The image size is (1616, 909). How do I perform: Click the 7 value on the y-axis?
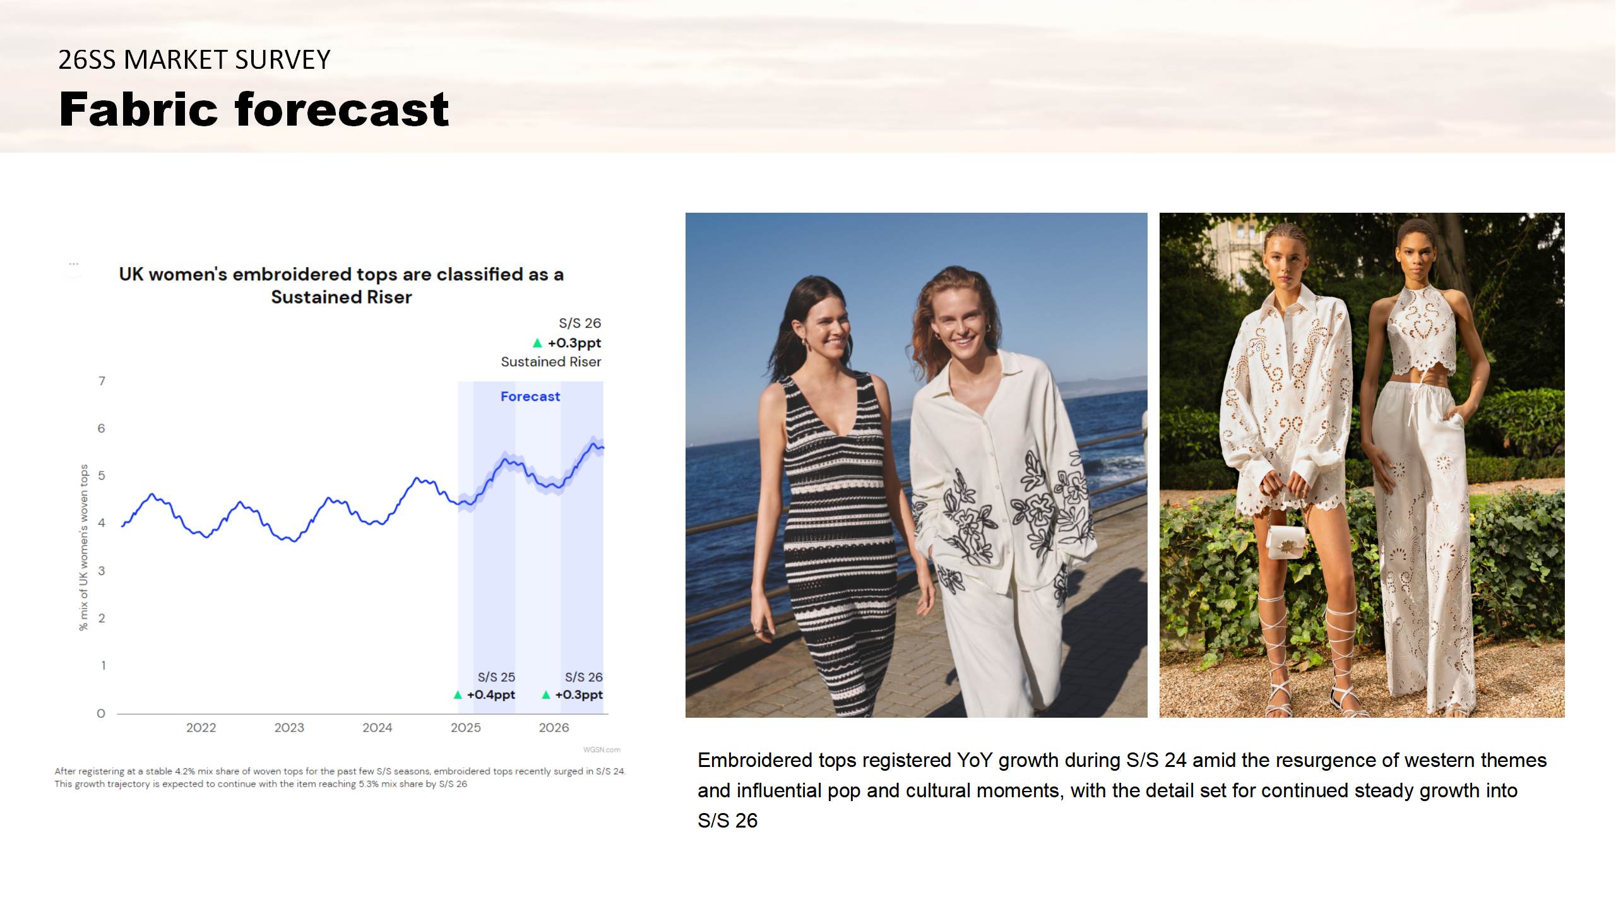pyautogui.click(x=102, y=381)
